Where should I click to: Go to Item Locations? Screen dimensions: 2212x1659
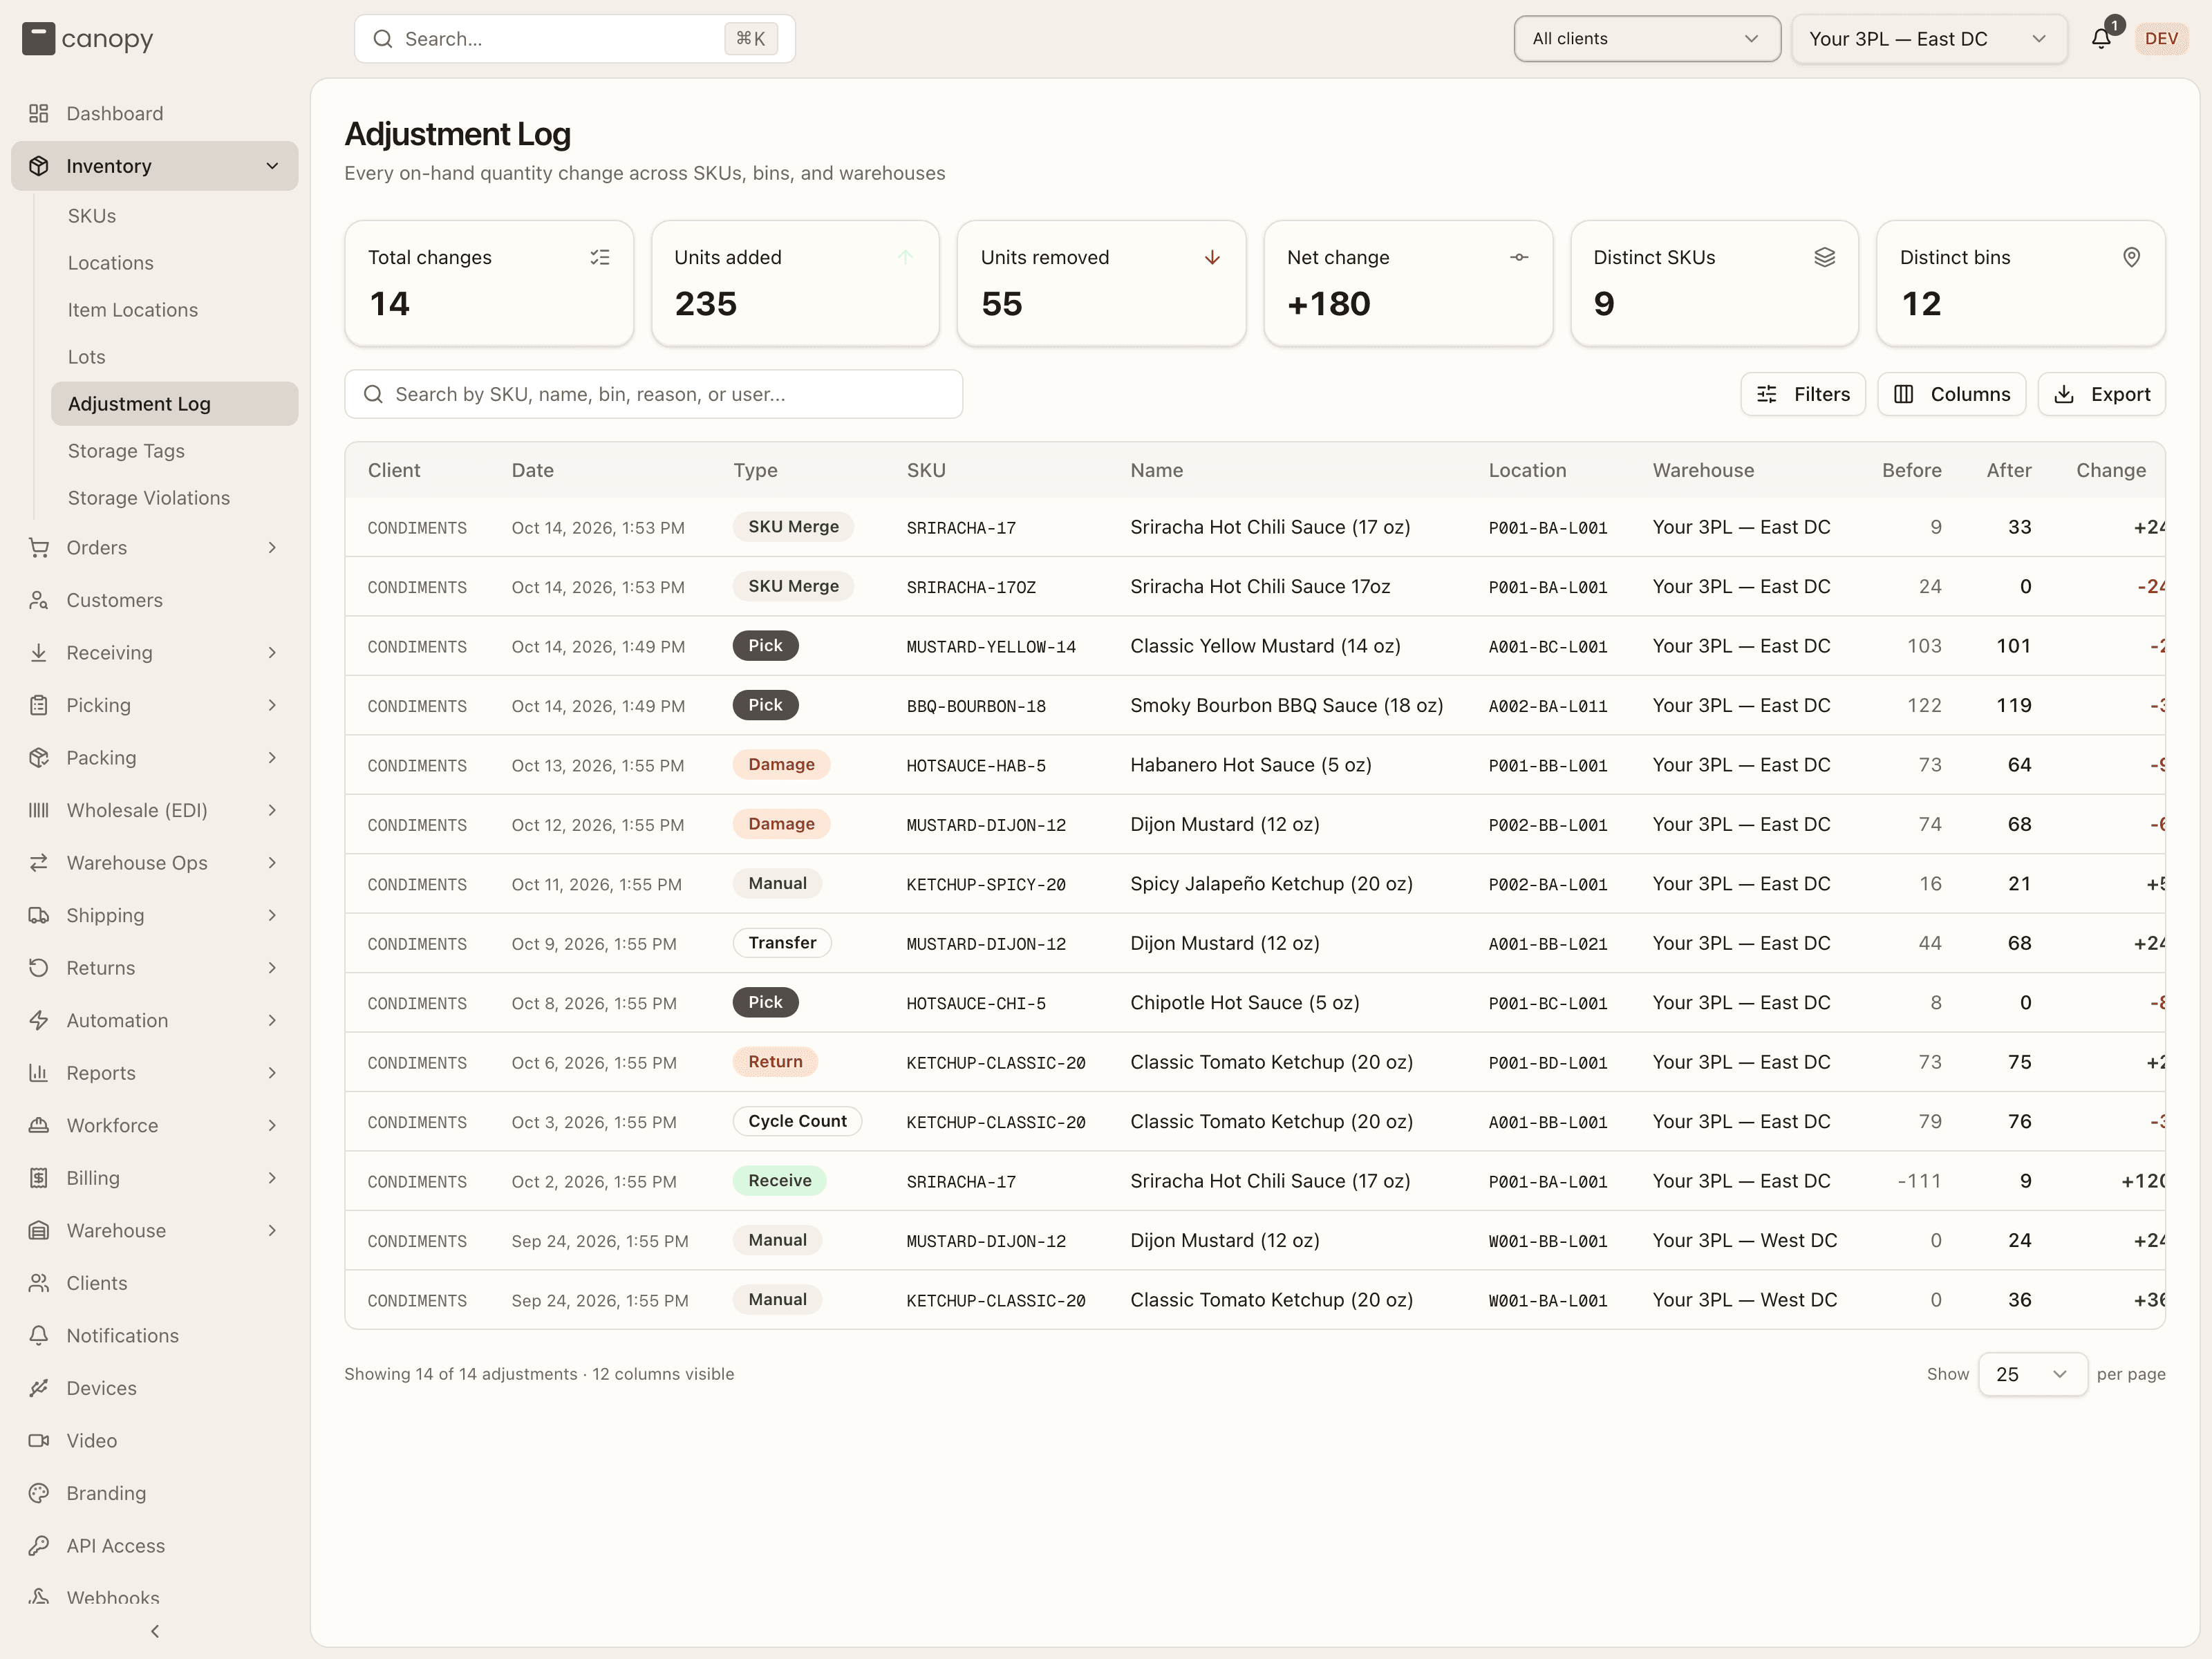coord(174,310)
